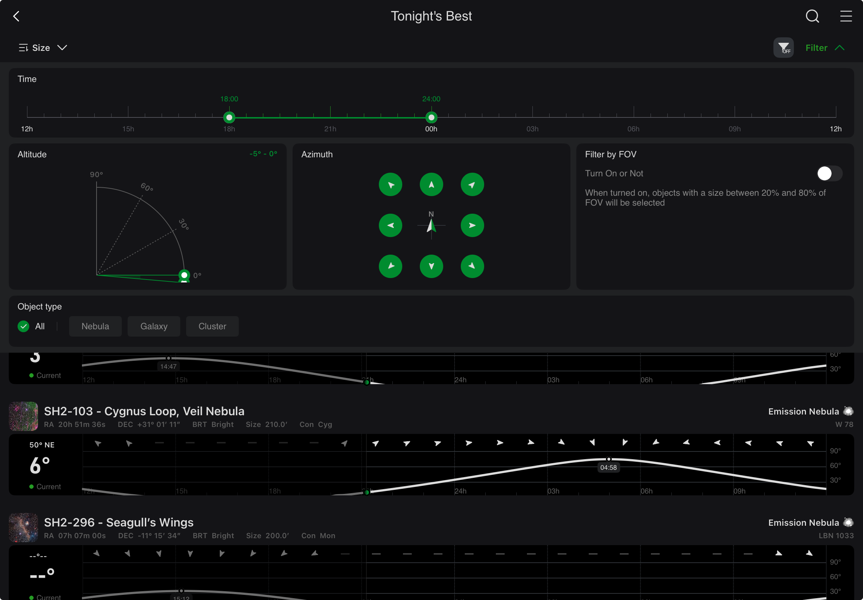Click emission nebula icon on SH2-103 row
The height and width of the screenshot is (600, 863).
coord(848,411)
